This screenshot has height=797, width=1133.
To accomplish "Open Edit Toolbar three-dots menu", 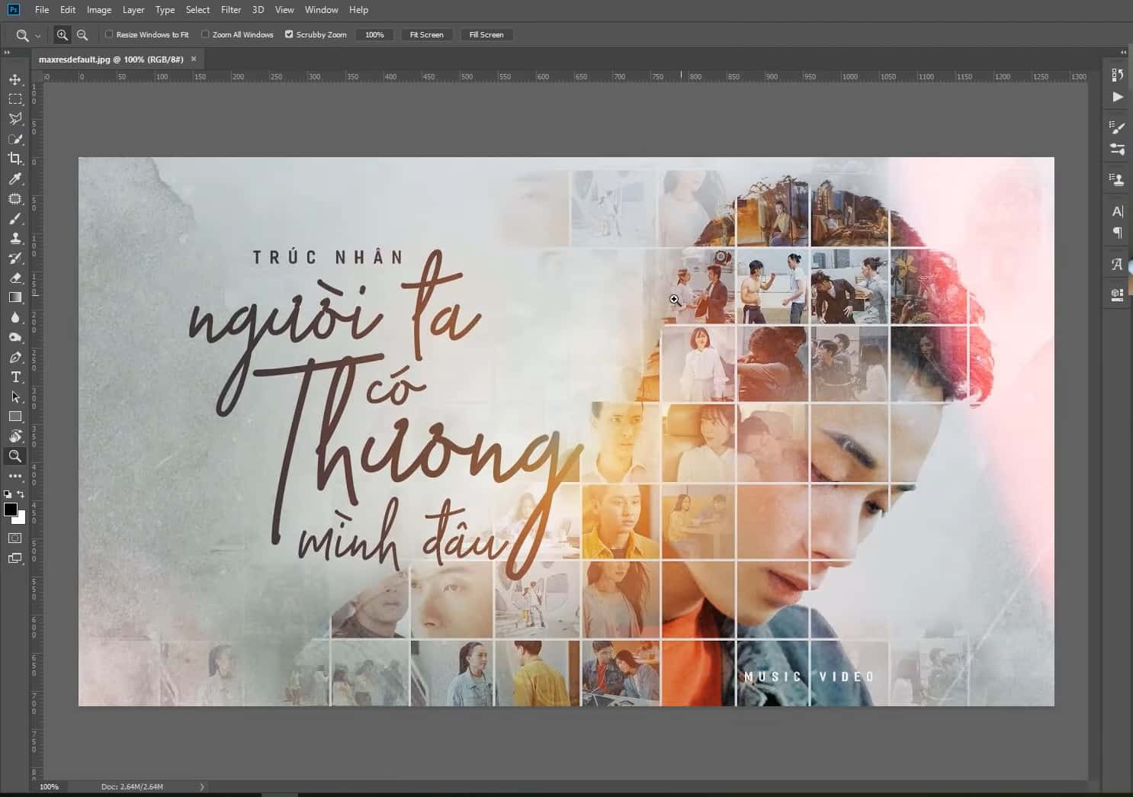I will tap(15, 476).
